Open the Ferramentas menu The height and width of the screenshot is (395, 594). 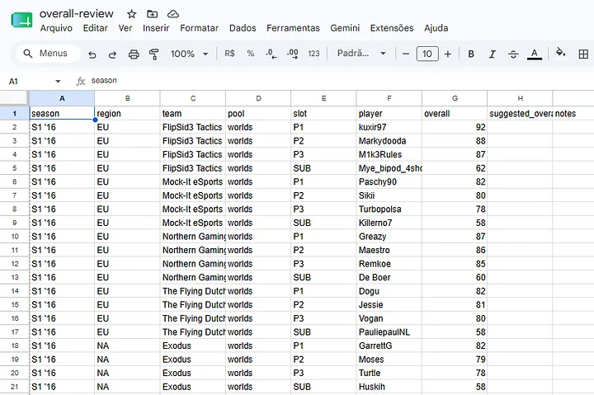(x=293, y=28)
